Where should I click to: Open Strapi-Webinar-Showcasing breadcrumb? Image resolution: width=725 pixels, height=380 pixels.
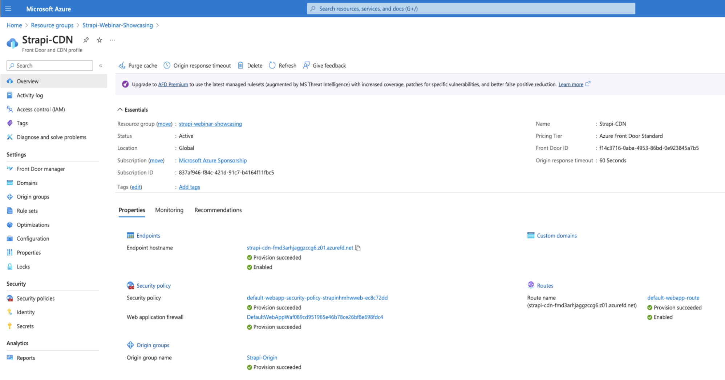pos(118,25)
